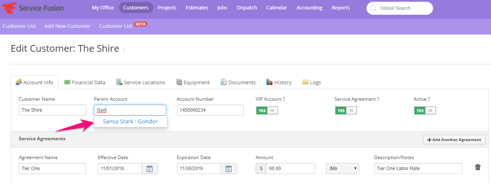
Task: Open the Accounting menu
Action: [x=309, y=7]
